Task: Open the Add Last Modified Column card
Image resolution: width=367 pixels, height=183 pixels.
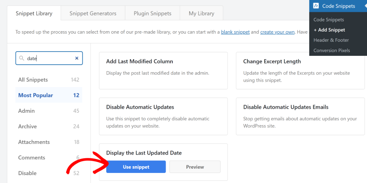Action: [x=163, y=70]
